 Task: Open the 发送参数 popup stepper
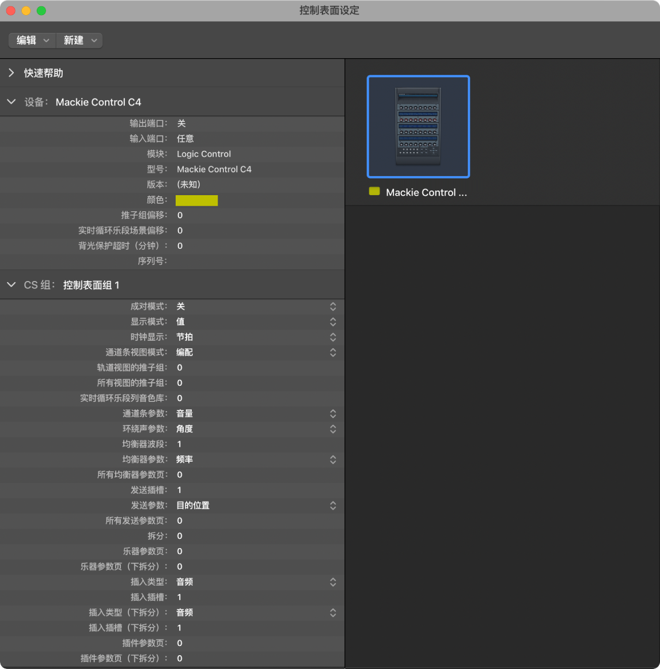coord(333,505)
